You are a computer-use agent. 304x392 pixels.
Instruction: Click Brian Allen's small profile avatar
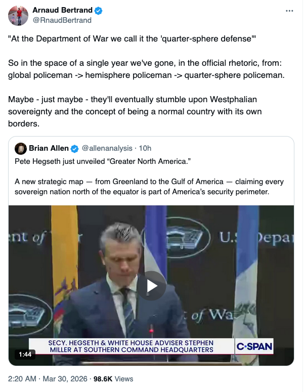tap(21, 148)
